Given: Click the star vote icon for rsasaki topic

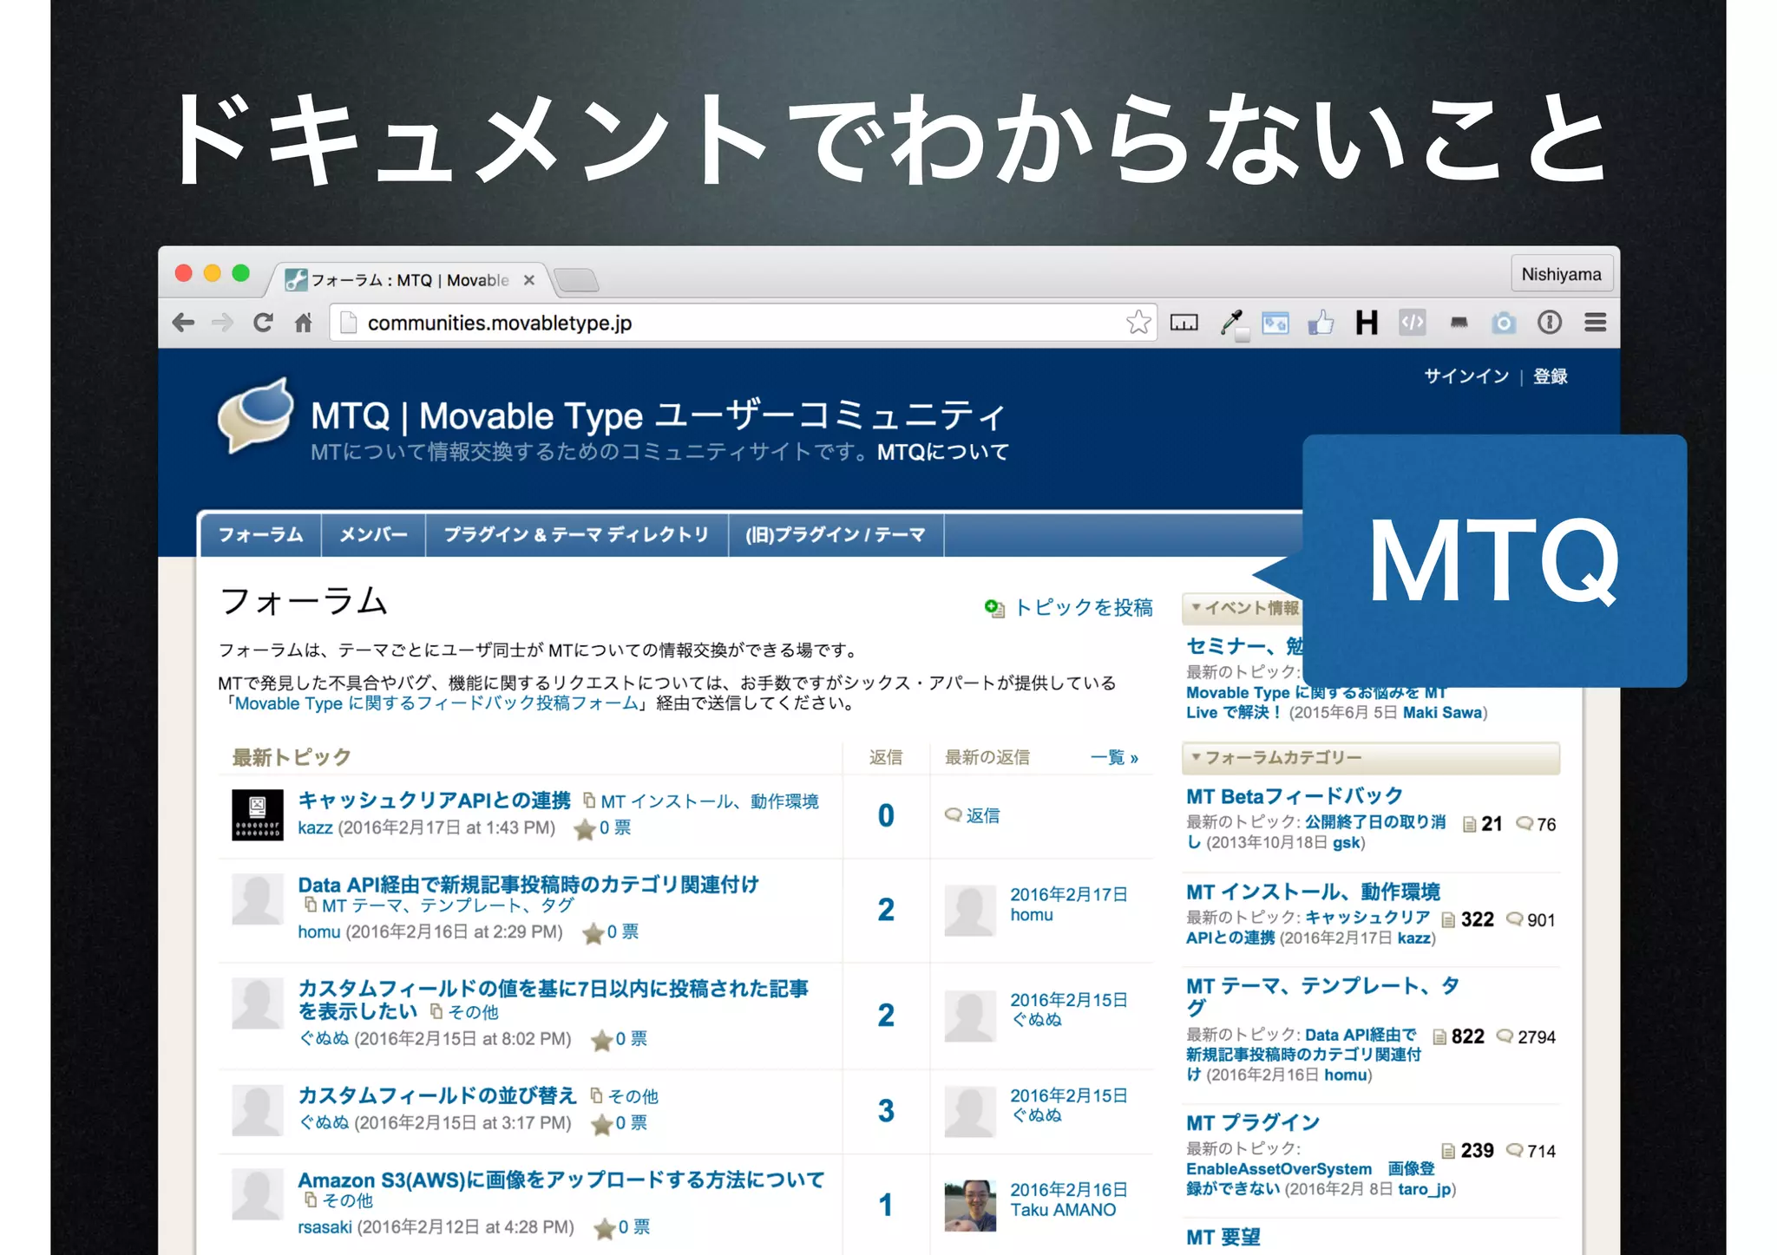Looking at the screenshot, I should point(604,1228).
